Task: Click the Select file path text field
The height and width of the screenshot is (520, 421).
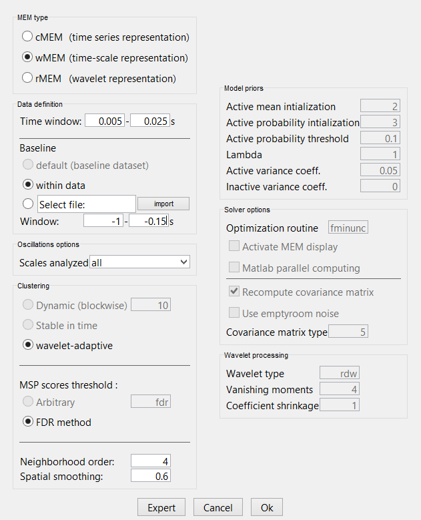Action: (x=87, y=204)
